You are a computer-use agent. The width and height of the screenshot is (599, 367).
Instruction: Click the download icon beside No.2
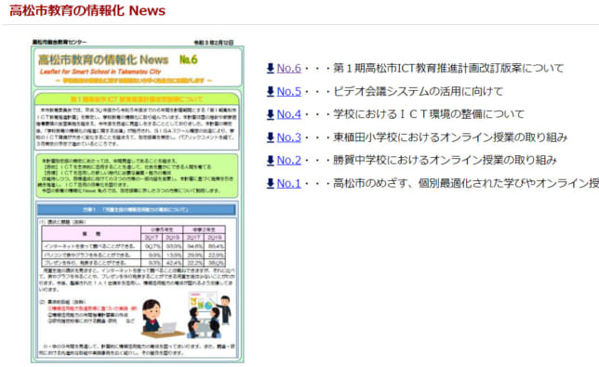270,160
